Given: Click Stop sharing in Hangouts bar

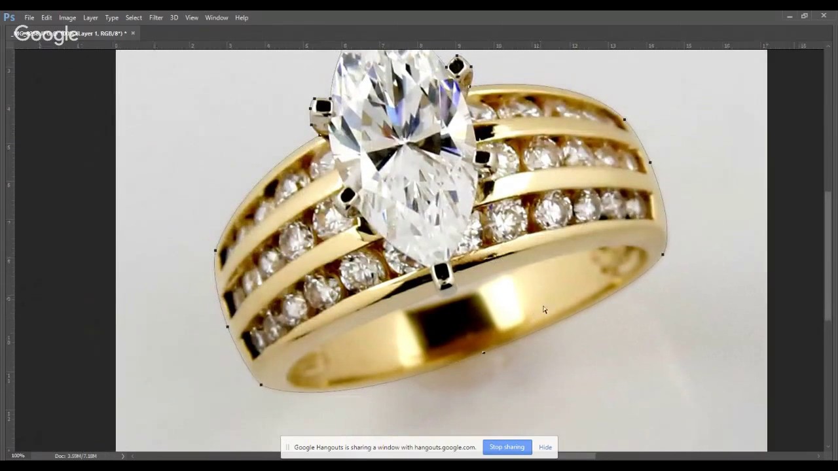Looking at the screenshot, I should [x=507, y=447].
